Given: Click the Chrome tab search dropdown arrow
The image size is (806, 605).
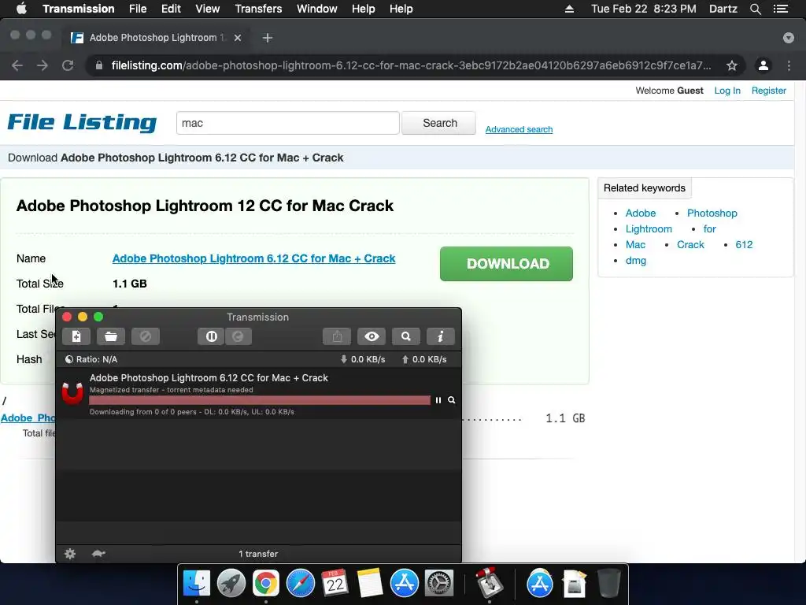Looking at the screenshot, I should [x=789, y=38].
